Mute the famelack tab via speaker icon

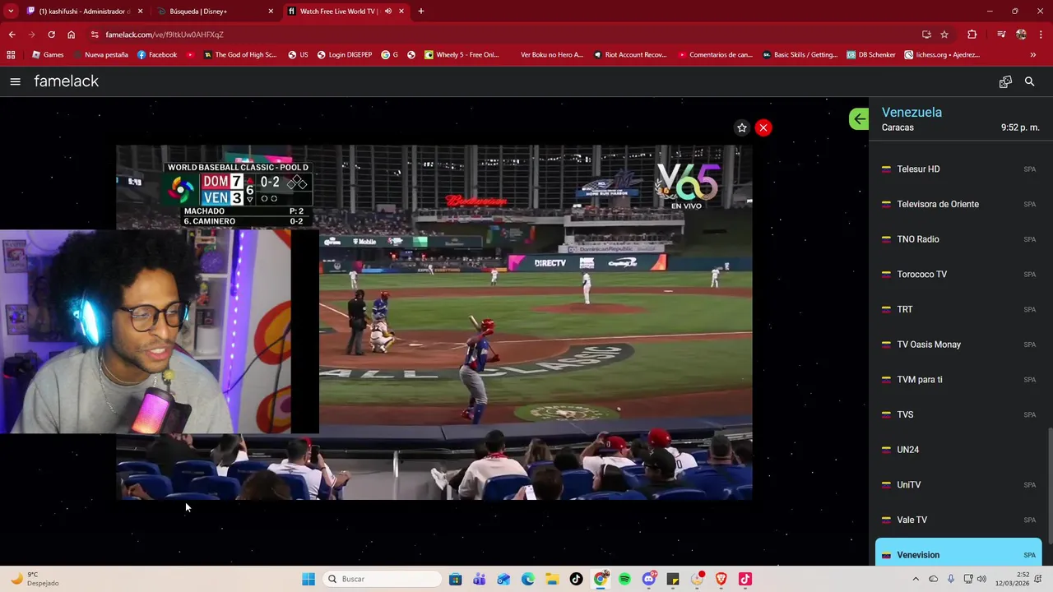pyautogui.click(x=387, y=12)
